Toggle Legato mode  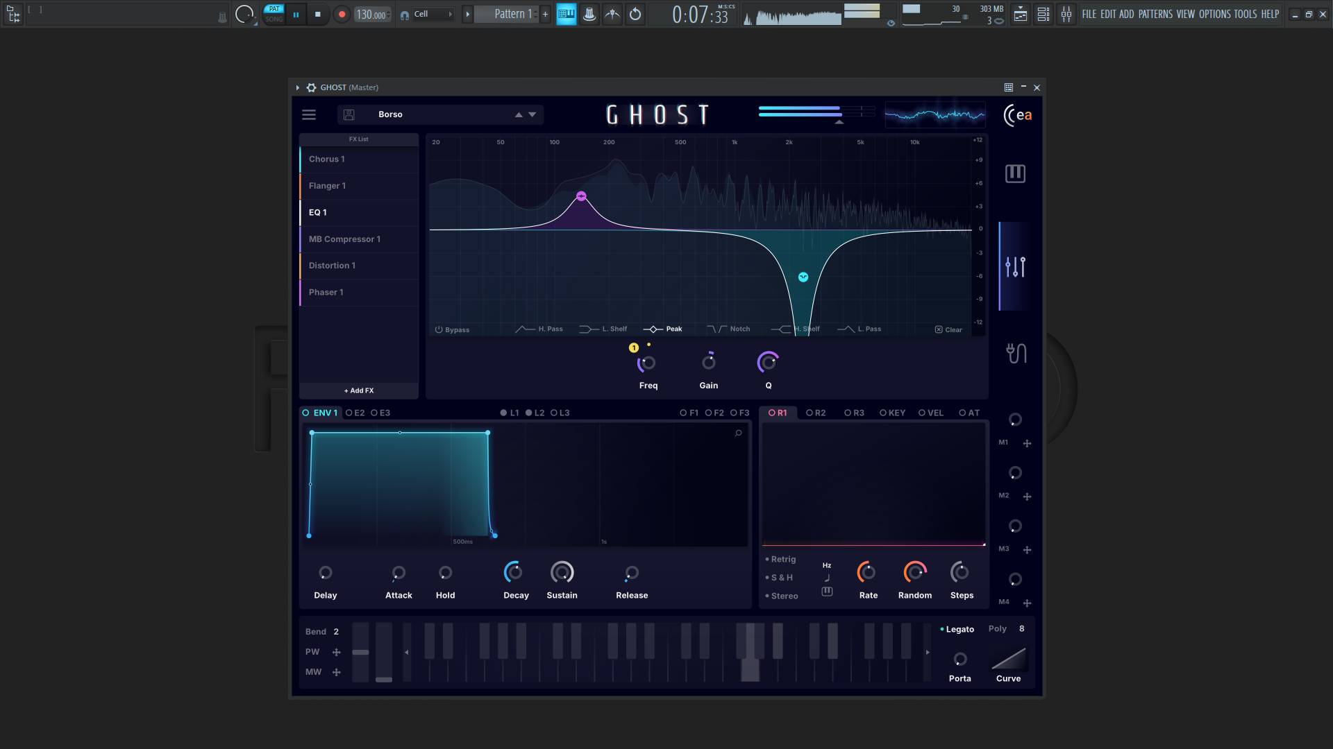pyautogui.click(x=959, y=630)
